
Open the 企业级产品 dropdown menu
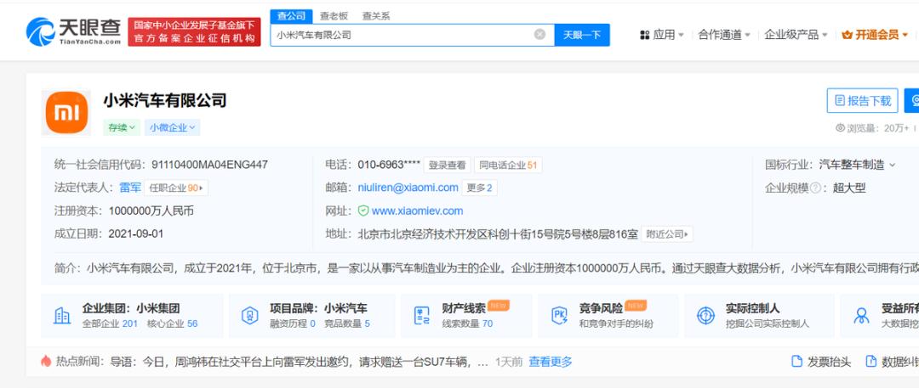796,35
